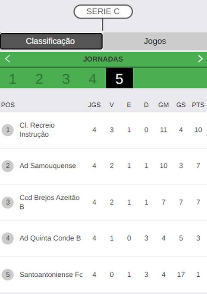Select the active jornada 5
The image size is (207, 294).
click(x=119, y=78)
